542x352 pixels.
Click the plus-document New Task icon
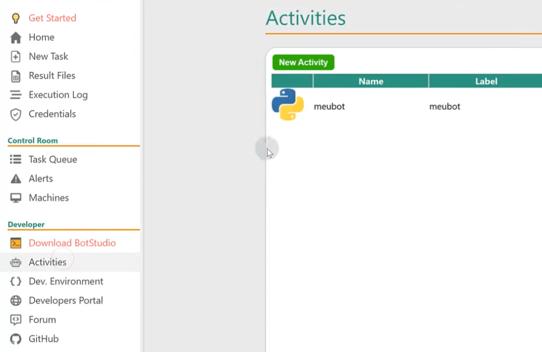click(16, 57)
